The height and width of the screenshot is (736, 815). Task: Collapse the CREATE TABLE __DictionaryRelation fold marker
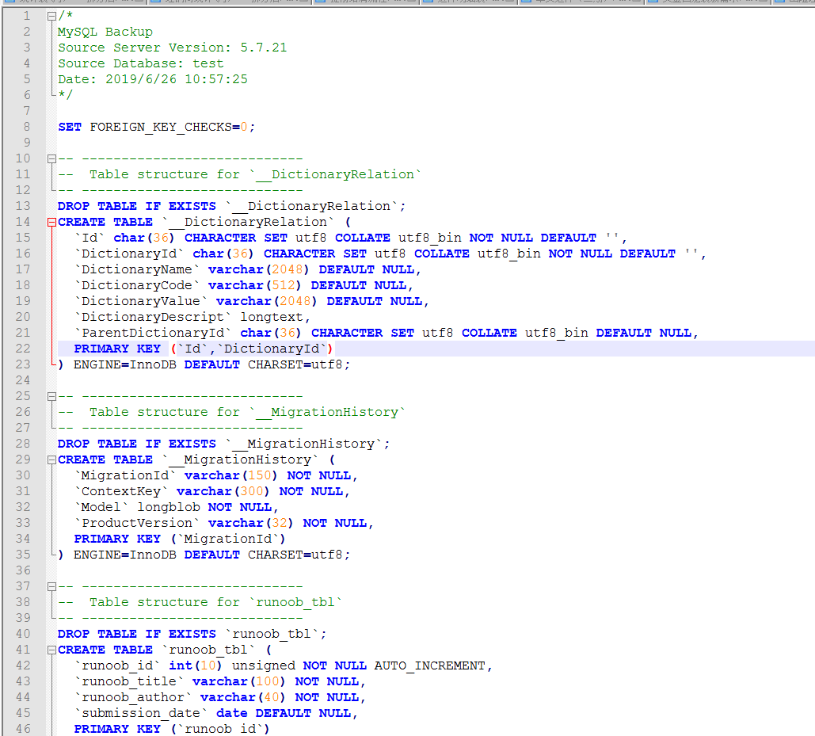[x=51, y=222]
